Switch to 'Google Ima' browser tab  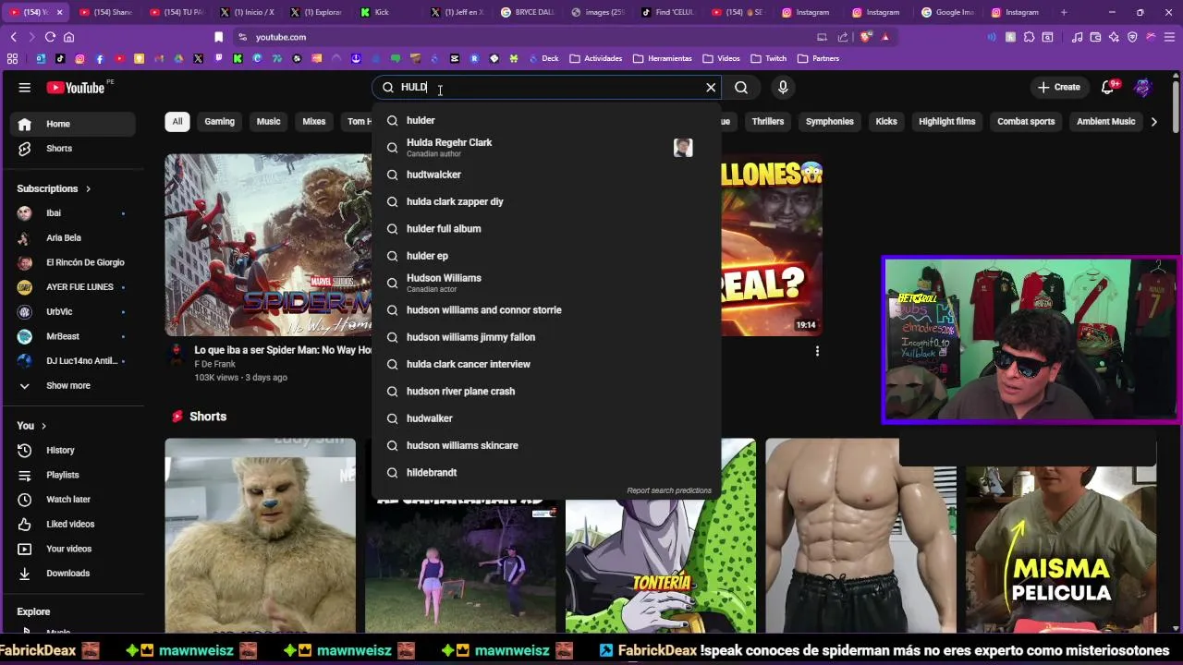(949, 12)
